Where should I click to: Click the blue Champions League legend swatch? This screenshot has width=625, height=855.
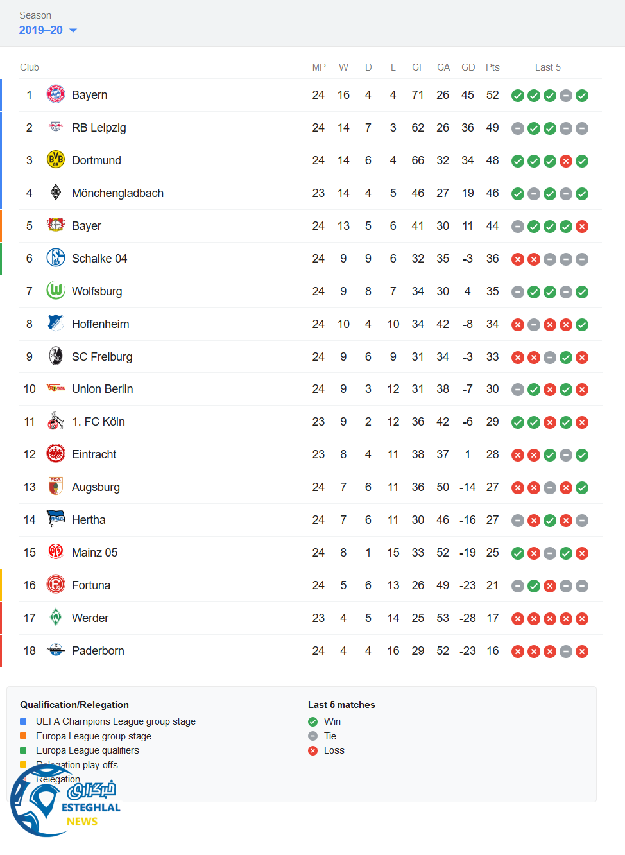[x=23, y=721]
